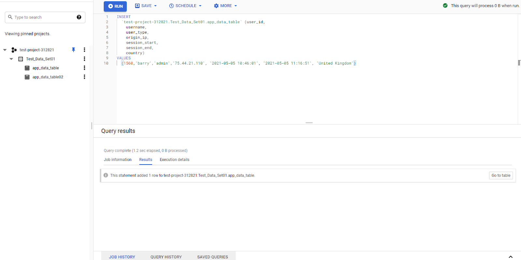This screenshot has height=260, width=521.
Task: Click the app_data_table02 table icon
Action: (x=27, y=77)
